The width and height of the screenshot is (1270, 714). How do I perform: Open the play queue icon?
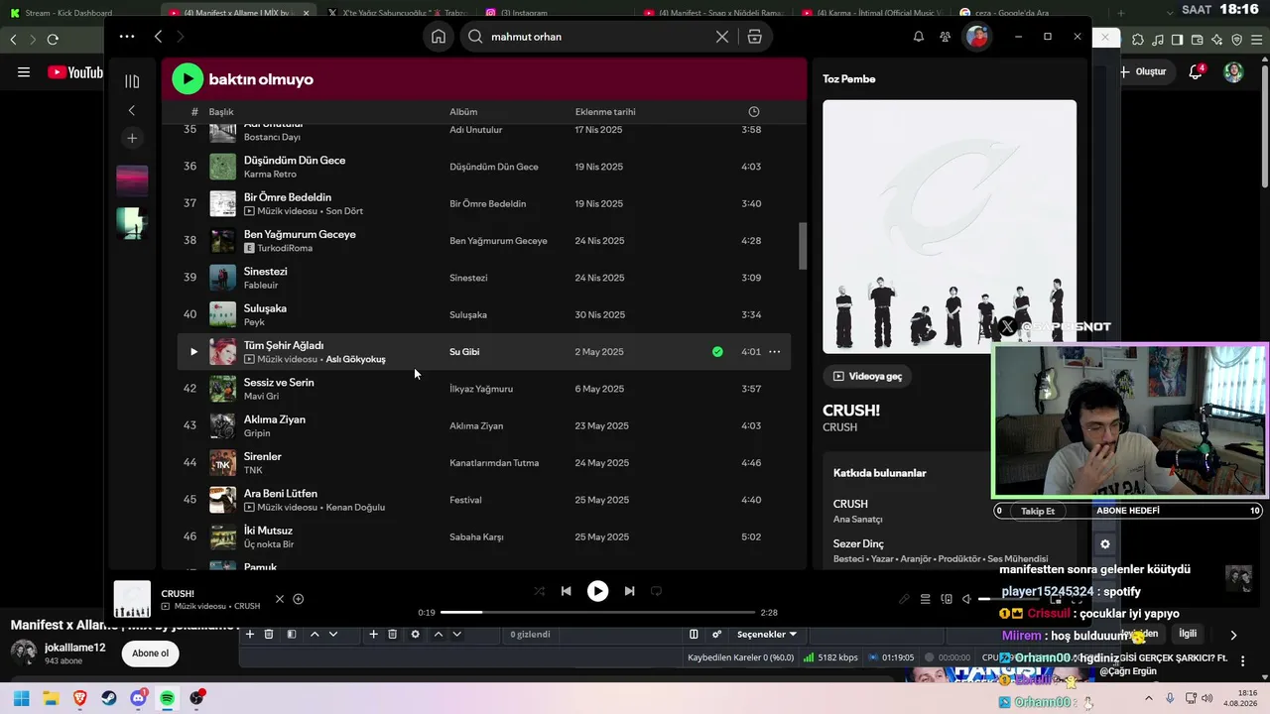click(925, 599)
